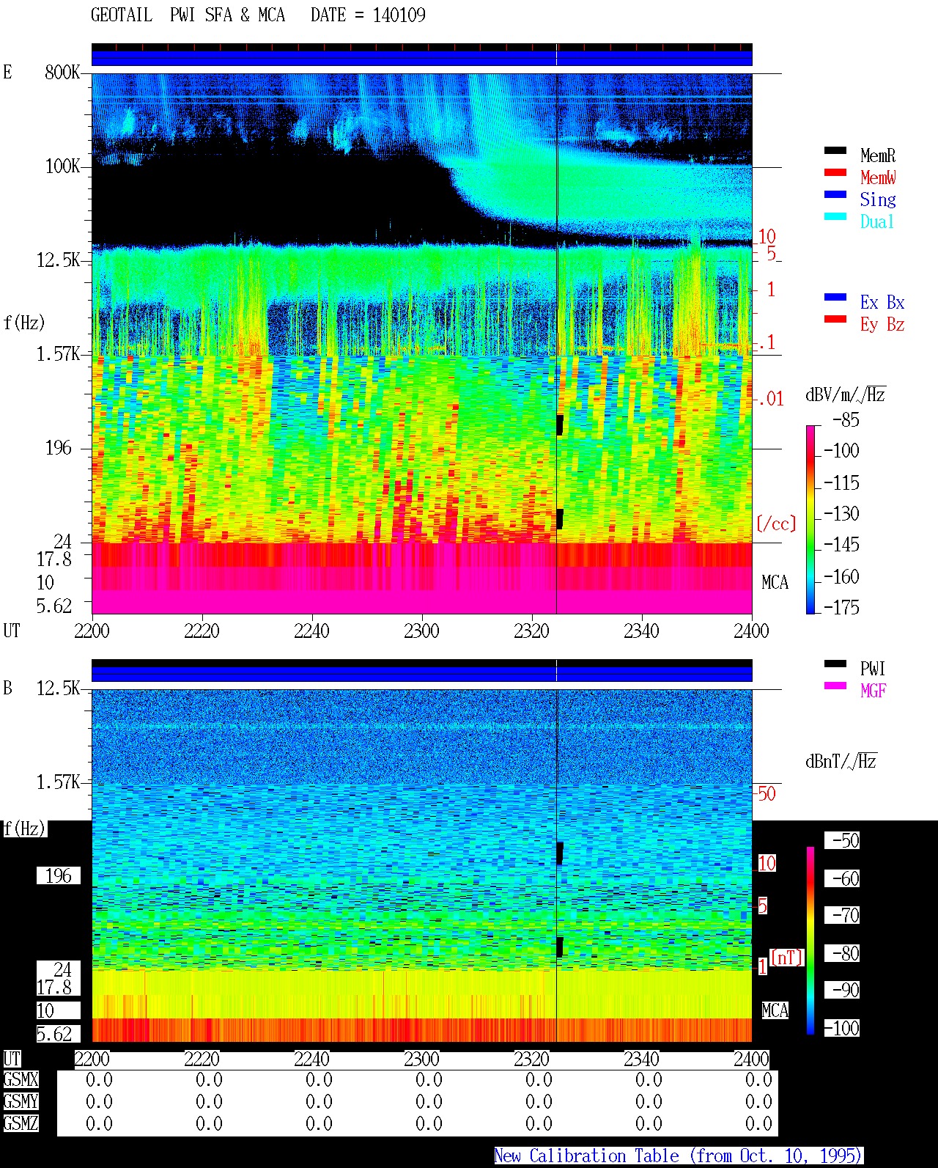Click the black MemR legend swatch

pos(835,151)
